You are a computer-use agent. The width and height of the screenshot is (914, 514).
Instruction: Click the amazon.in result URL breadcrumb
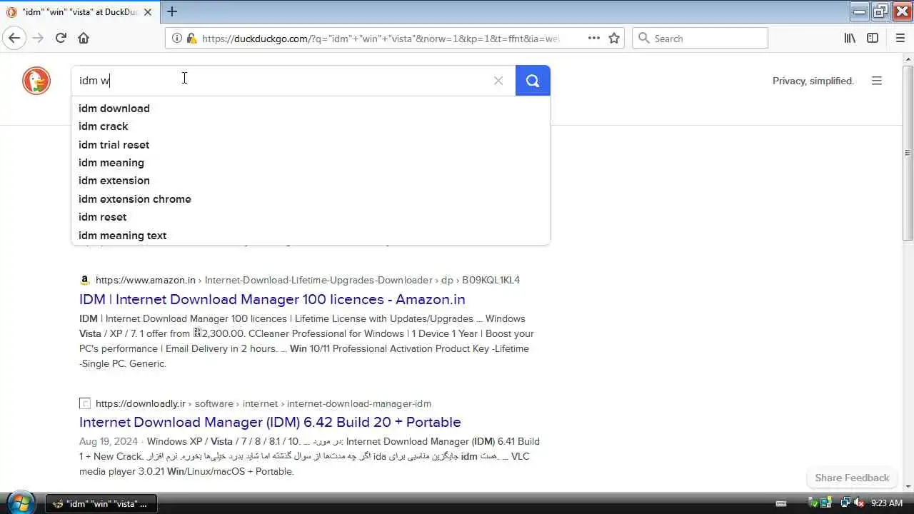[308, 280]
